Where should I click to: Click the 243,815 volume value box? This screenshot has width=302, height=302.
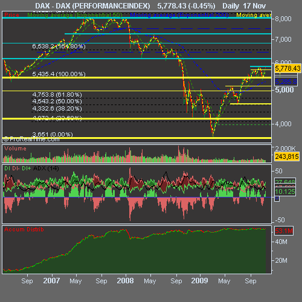coord(287,156)
